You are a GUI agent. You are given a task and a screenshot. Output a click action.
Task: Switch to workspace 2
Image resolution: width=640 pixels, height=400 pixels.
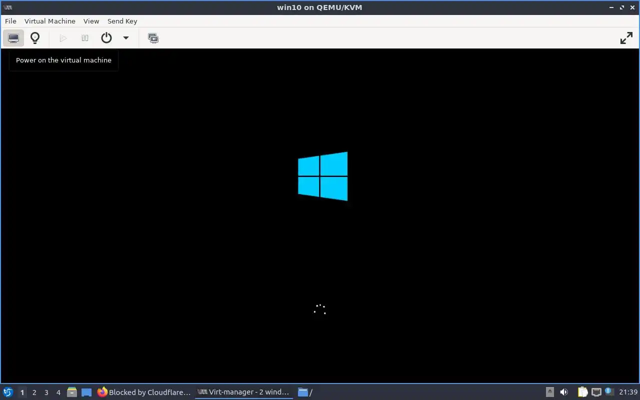pos(34,392)
